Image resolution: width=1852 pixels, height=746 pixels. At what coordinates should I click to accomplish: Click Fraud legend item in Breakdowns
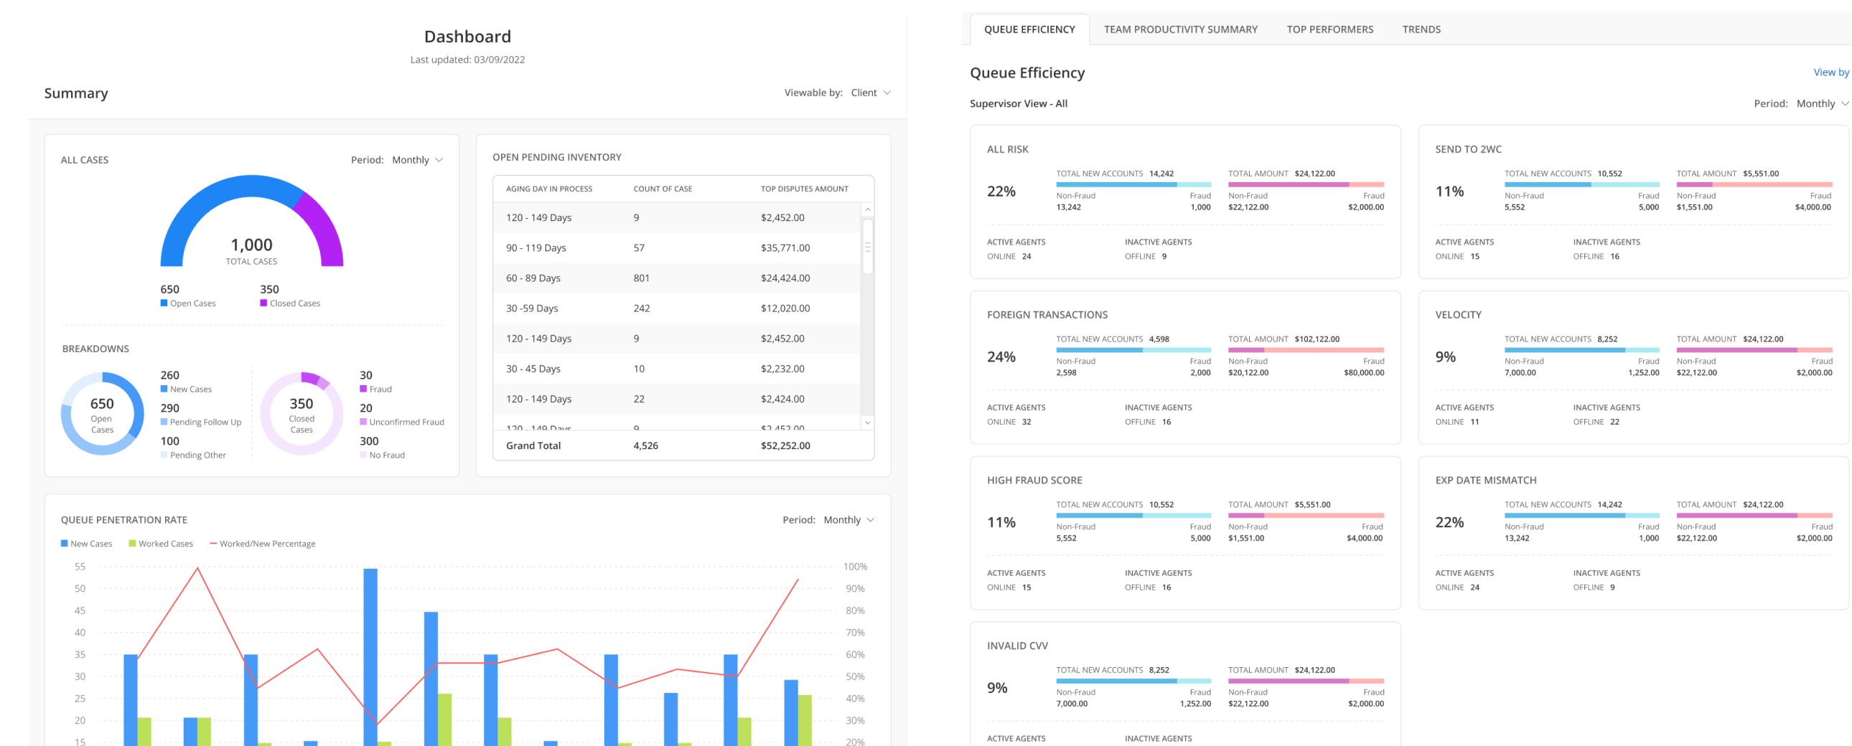375,389
